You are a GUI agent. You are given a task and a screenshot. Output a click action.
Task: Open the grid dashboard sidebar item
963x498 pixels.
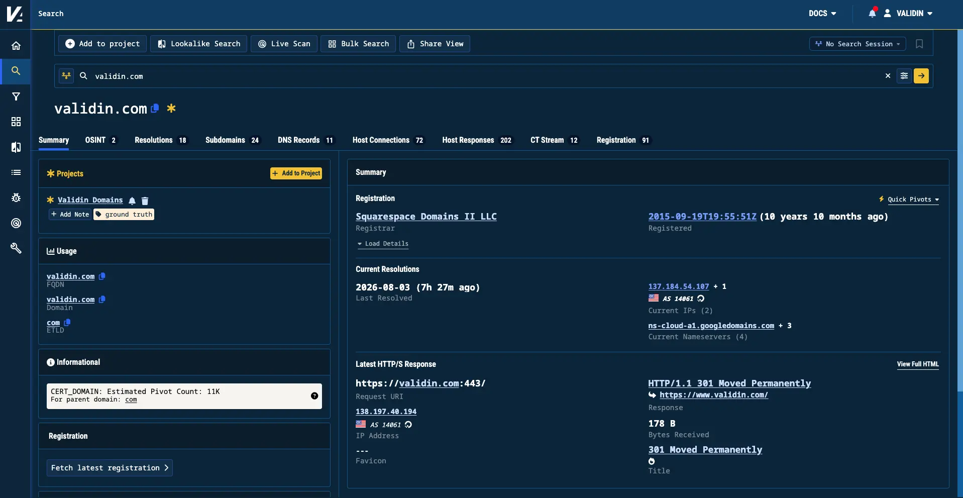click(x=16, y=122)
